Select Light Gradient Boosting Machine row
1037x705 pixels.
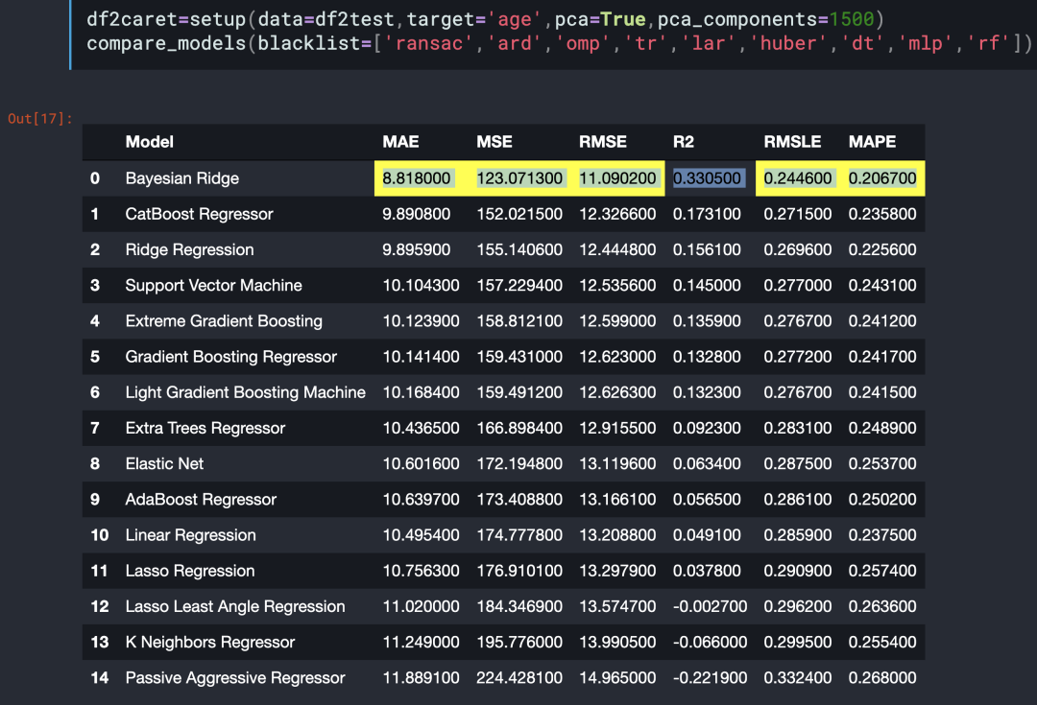[x=503, y=392]
